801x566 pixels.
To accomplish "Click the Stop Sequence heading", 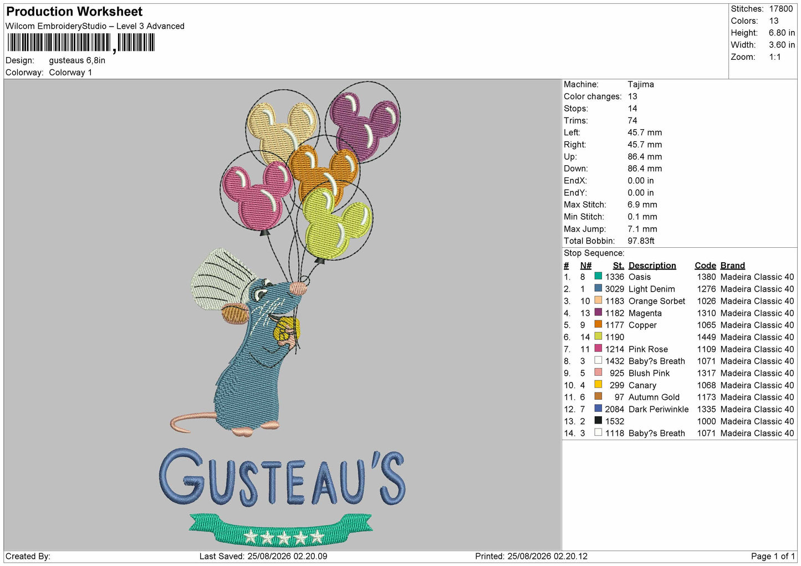I will coord(594,253).
